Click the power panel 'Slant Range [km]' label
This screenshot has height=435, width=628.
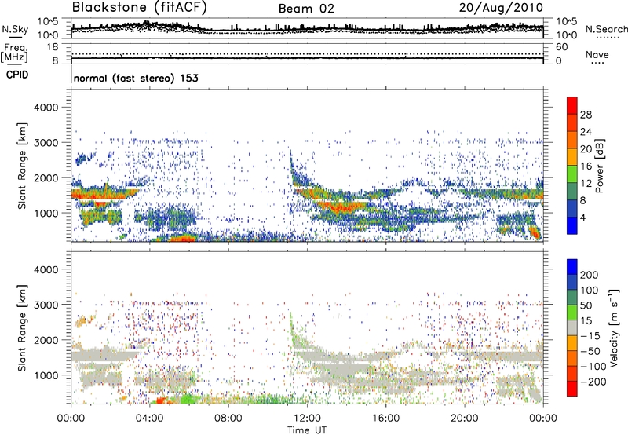click(x=22, y=166)
